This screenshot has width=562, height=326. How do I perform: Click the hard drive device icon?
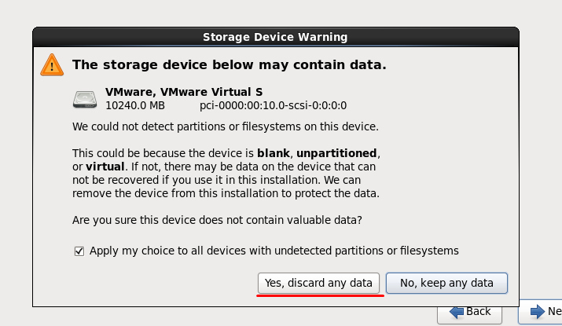click(86, 99)
